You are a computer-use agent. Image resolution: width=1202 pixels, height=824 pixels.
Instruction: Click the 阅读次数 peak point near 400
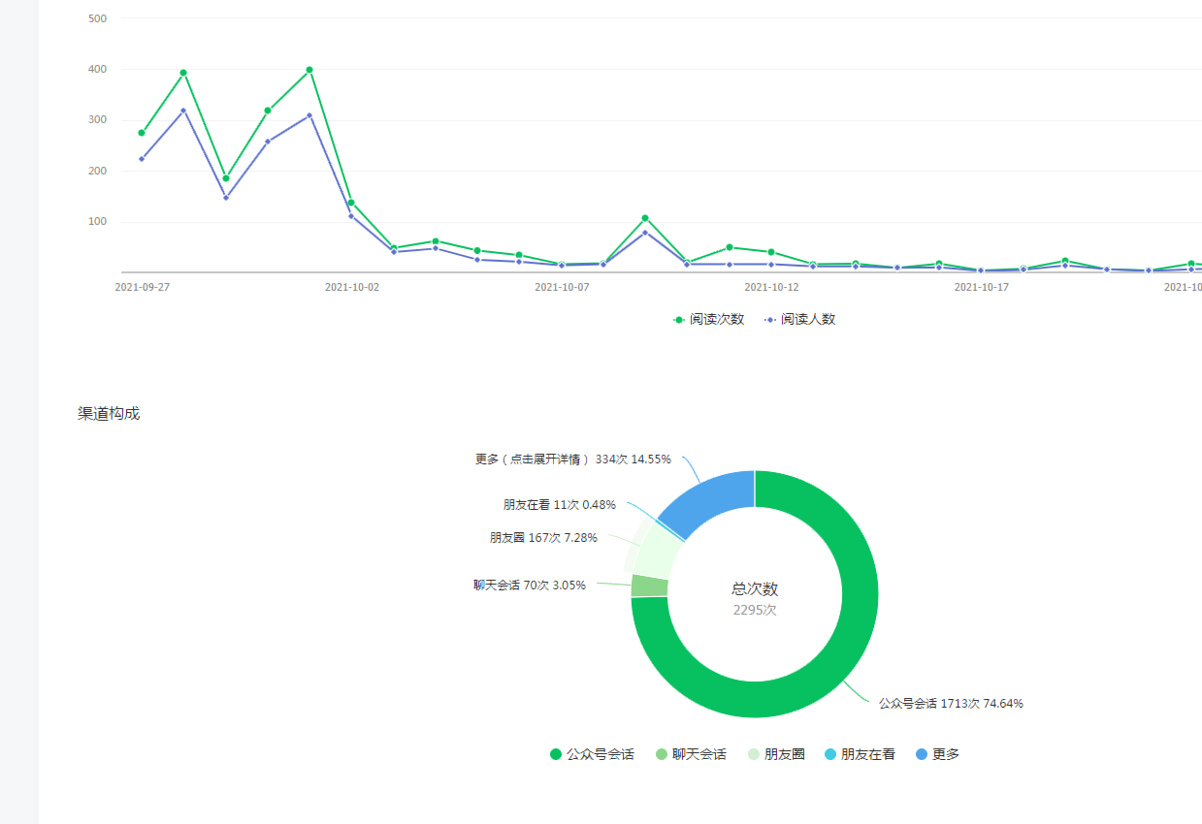click(x=309, y=70)
